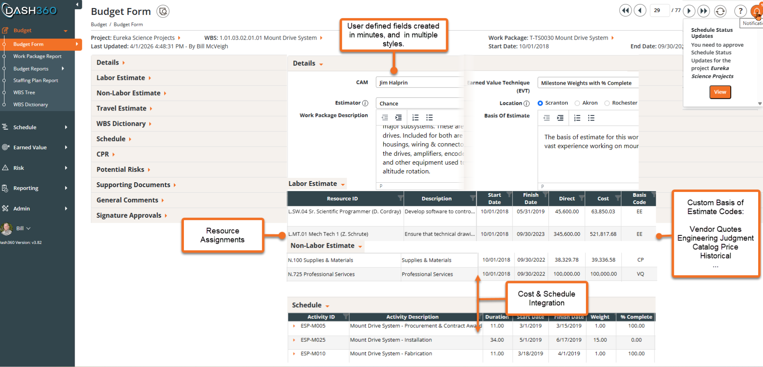Open Earned Value Technique dropdown
The width and height of the screenshot is (763, 367).
click(588, 83)
